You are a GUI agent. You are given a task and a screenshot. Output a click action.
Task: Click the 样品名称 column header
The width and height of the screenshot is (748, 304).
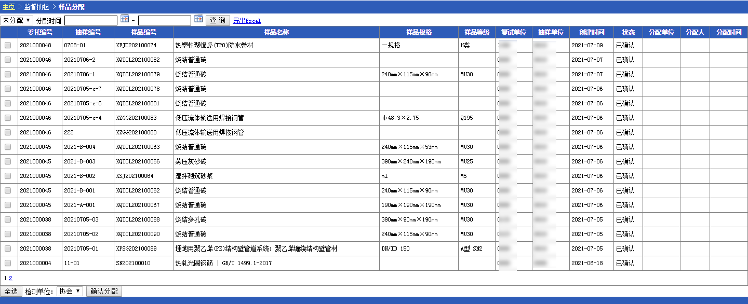click(276, 32)
